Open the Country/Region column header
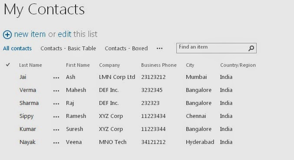Viewport: 294px width, 160px height. [x=238, y=65]
